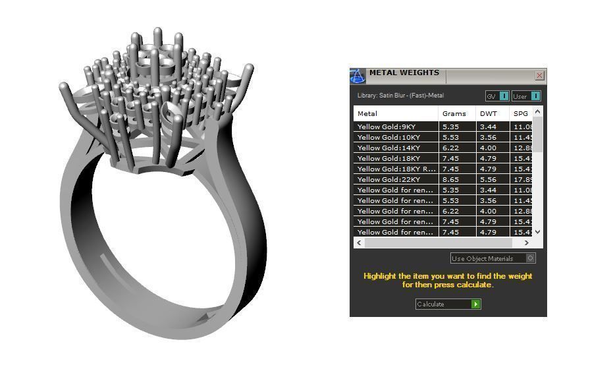Viewport: 613px width, 371px height.
Task: Click 4.00 DWT in Yellow Gold:14KY row
Action: tap(493, 148)
